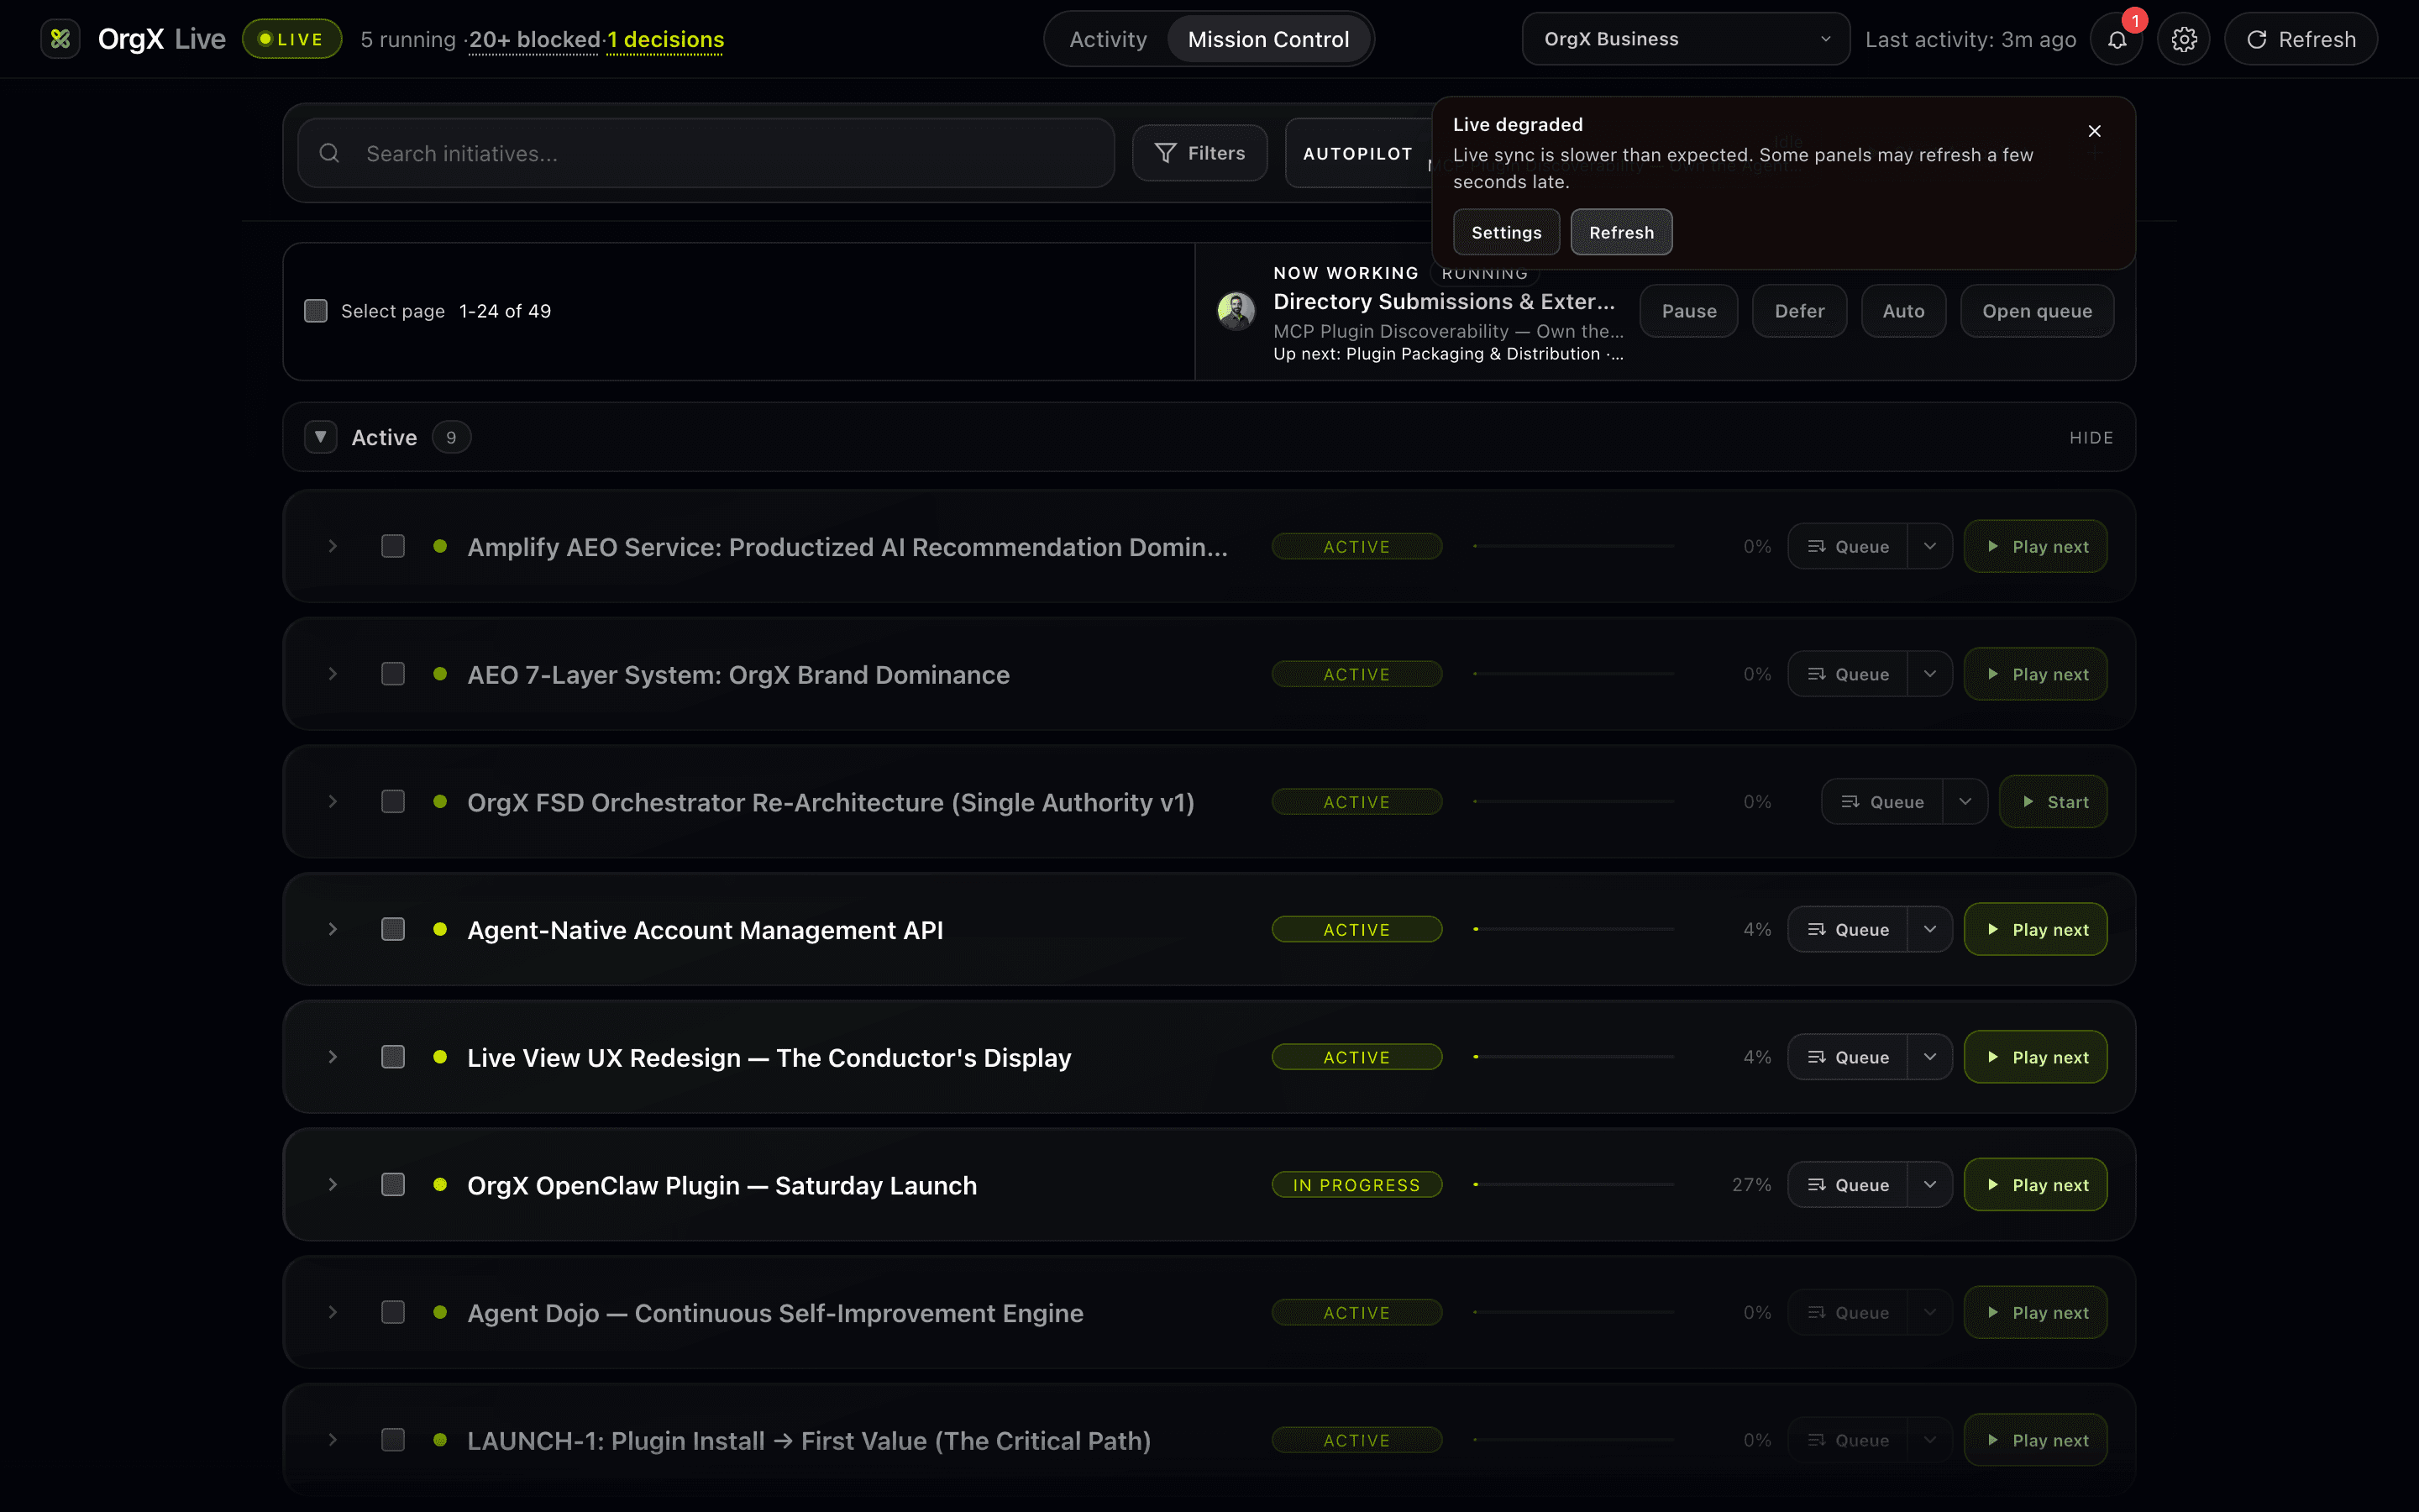Viewport: 2419px width, 1512px height.
Task: Click the refresh icon in the top bar
Action: point(2258,39)
